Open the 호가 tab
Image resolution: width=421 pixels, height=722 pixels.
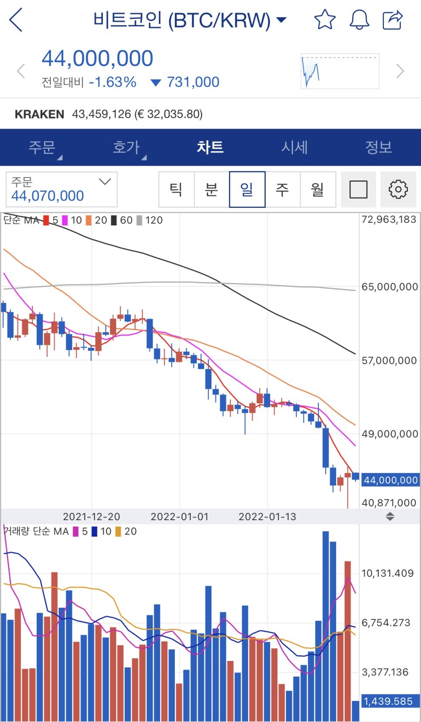coord(126,147)
